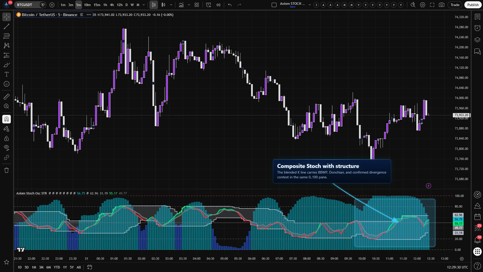Image resolution: width=483 pixels, height=272 pixels.
Task: Select the trend line drawing tool
Action: (7, 26)
